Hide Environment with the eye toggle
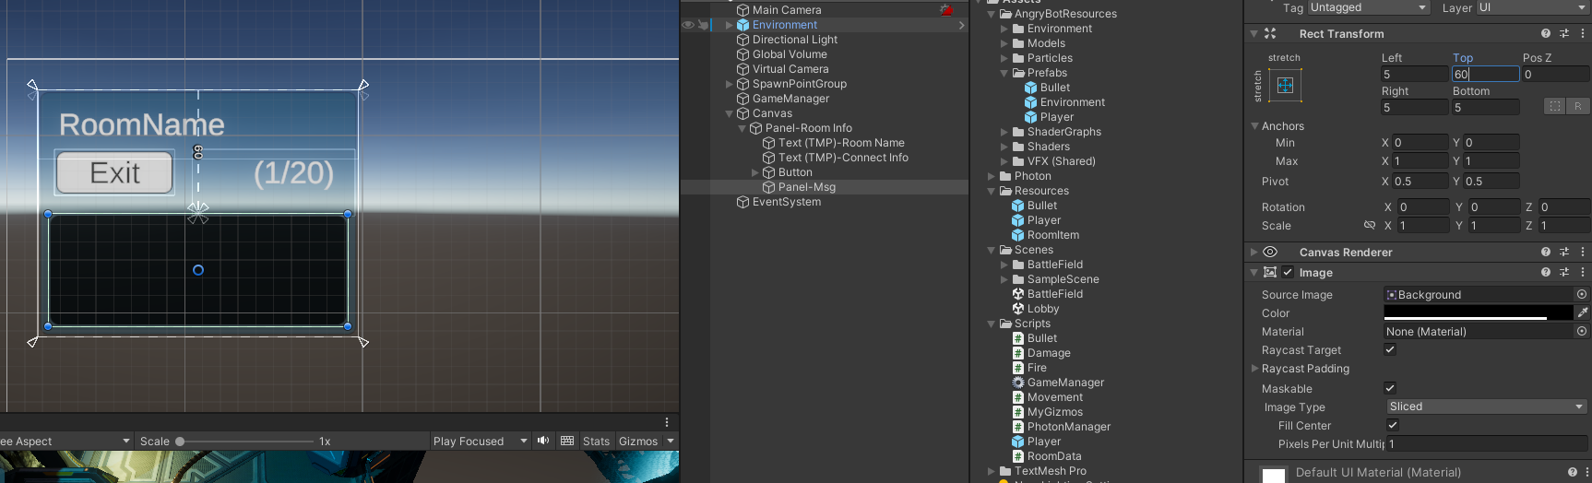The height and width of the screenshot is (483, 1592). (x=688, y=25)
